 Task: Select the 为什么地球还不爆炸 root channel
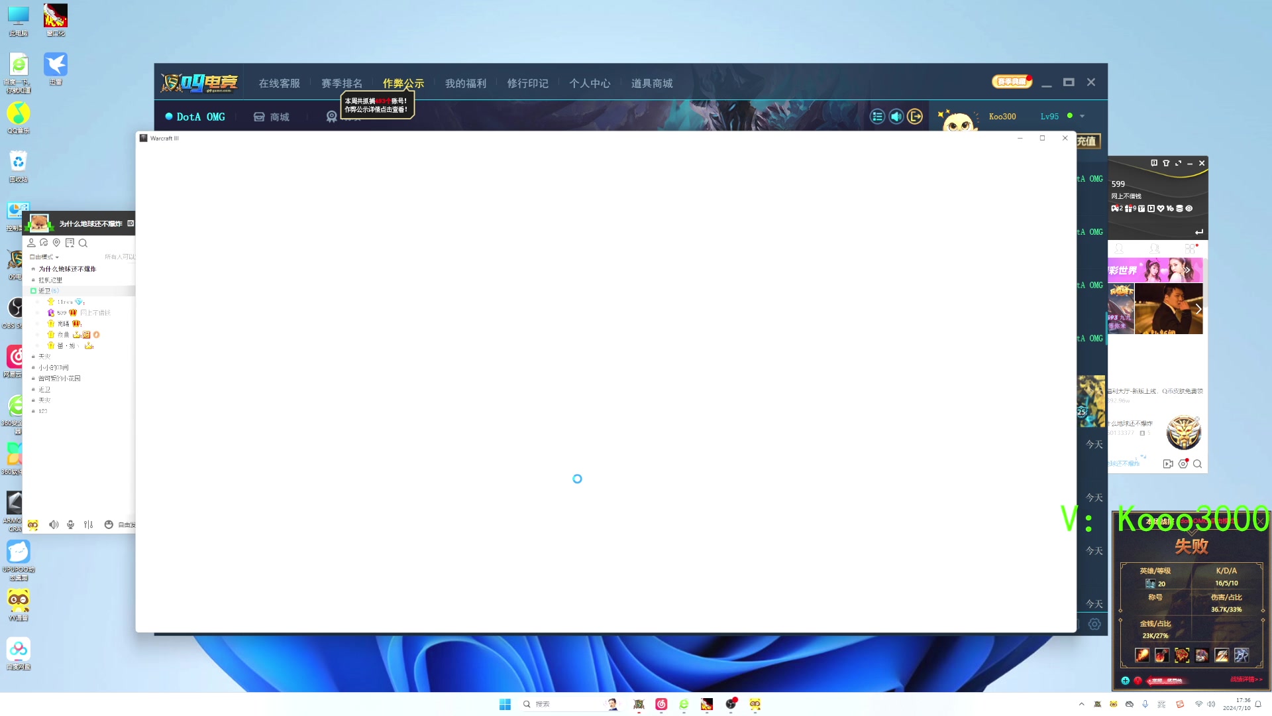click(x=67, y=268)
